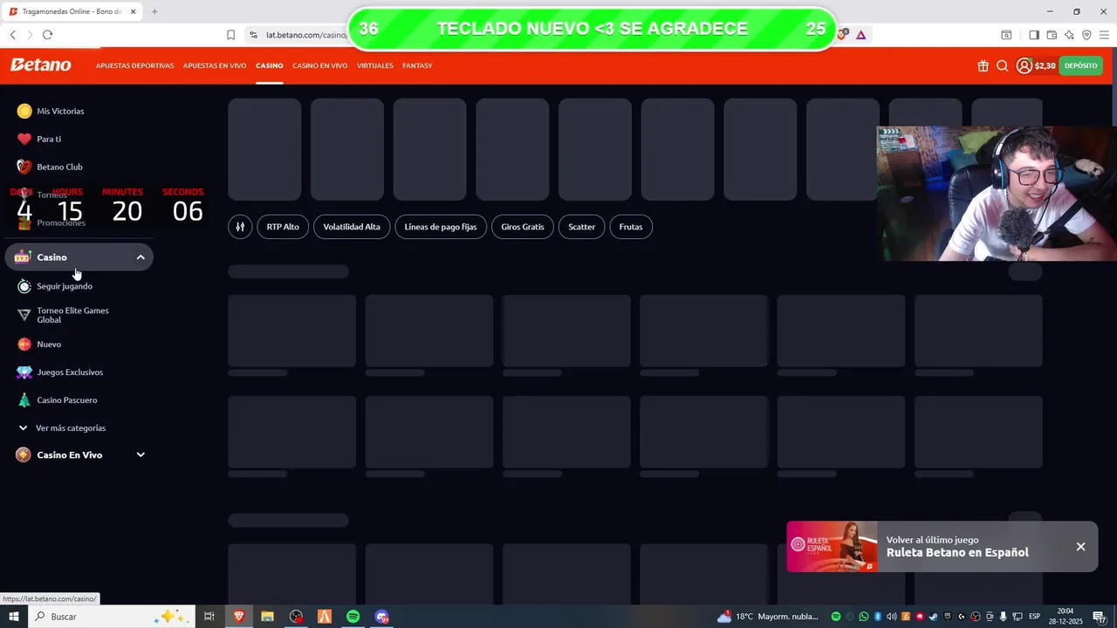Go to Apuestas En Vivo
Viewport: 1117px width, 628px height.
215,65
